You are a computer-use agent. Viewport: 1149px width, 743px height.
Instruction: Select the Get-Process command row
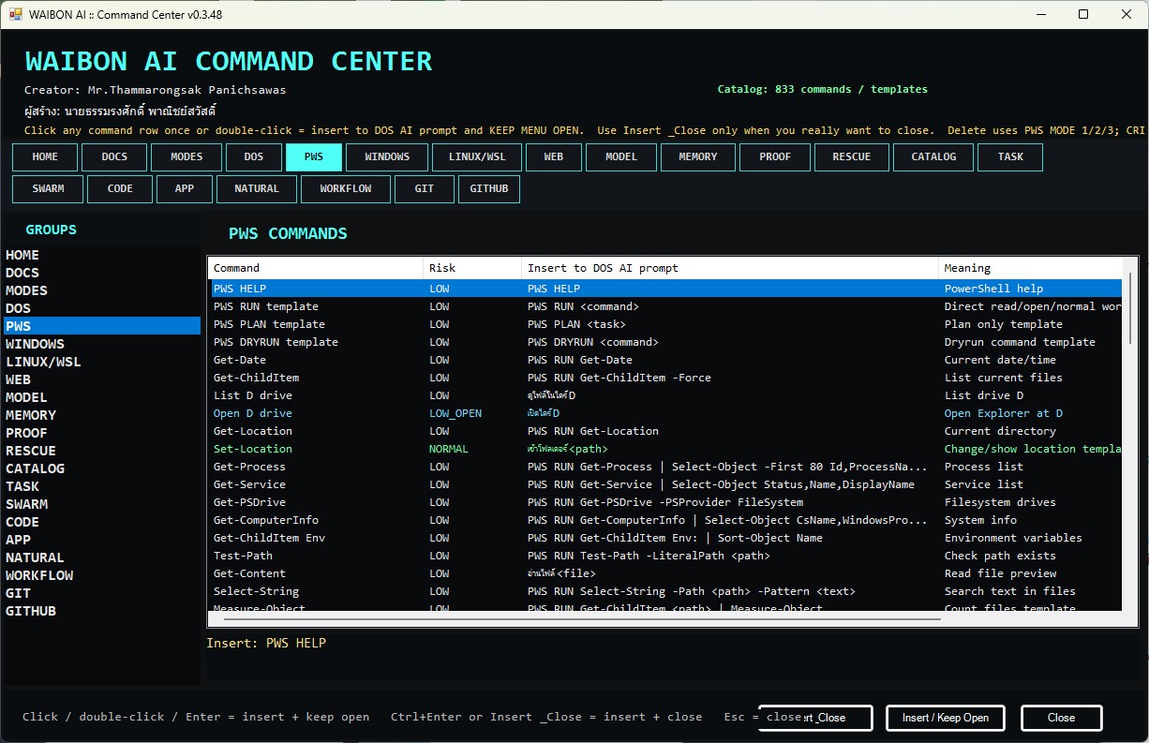(665, 467)
